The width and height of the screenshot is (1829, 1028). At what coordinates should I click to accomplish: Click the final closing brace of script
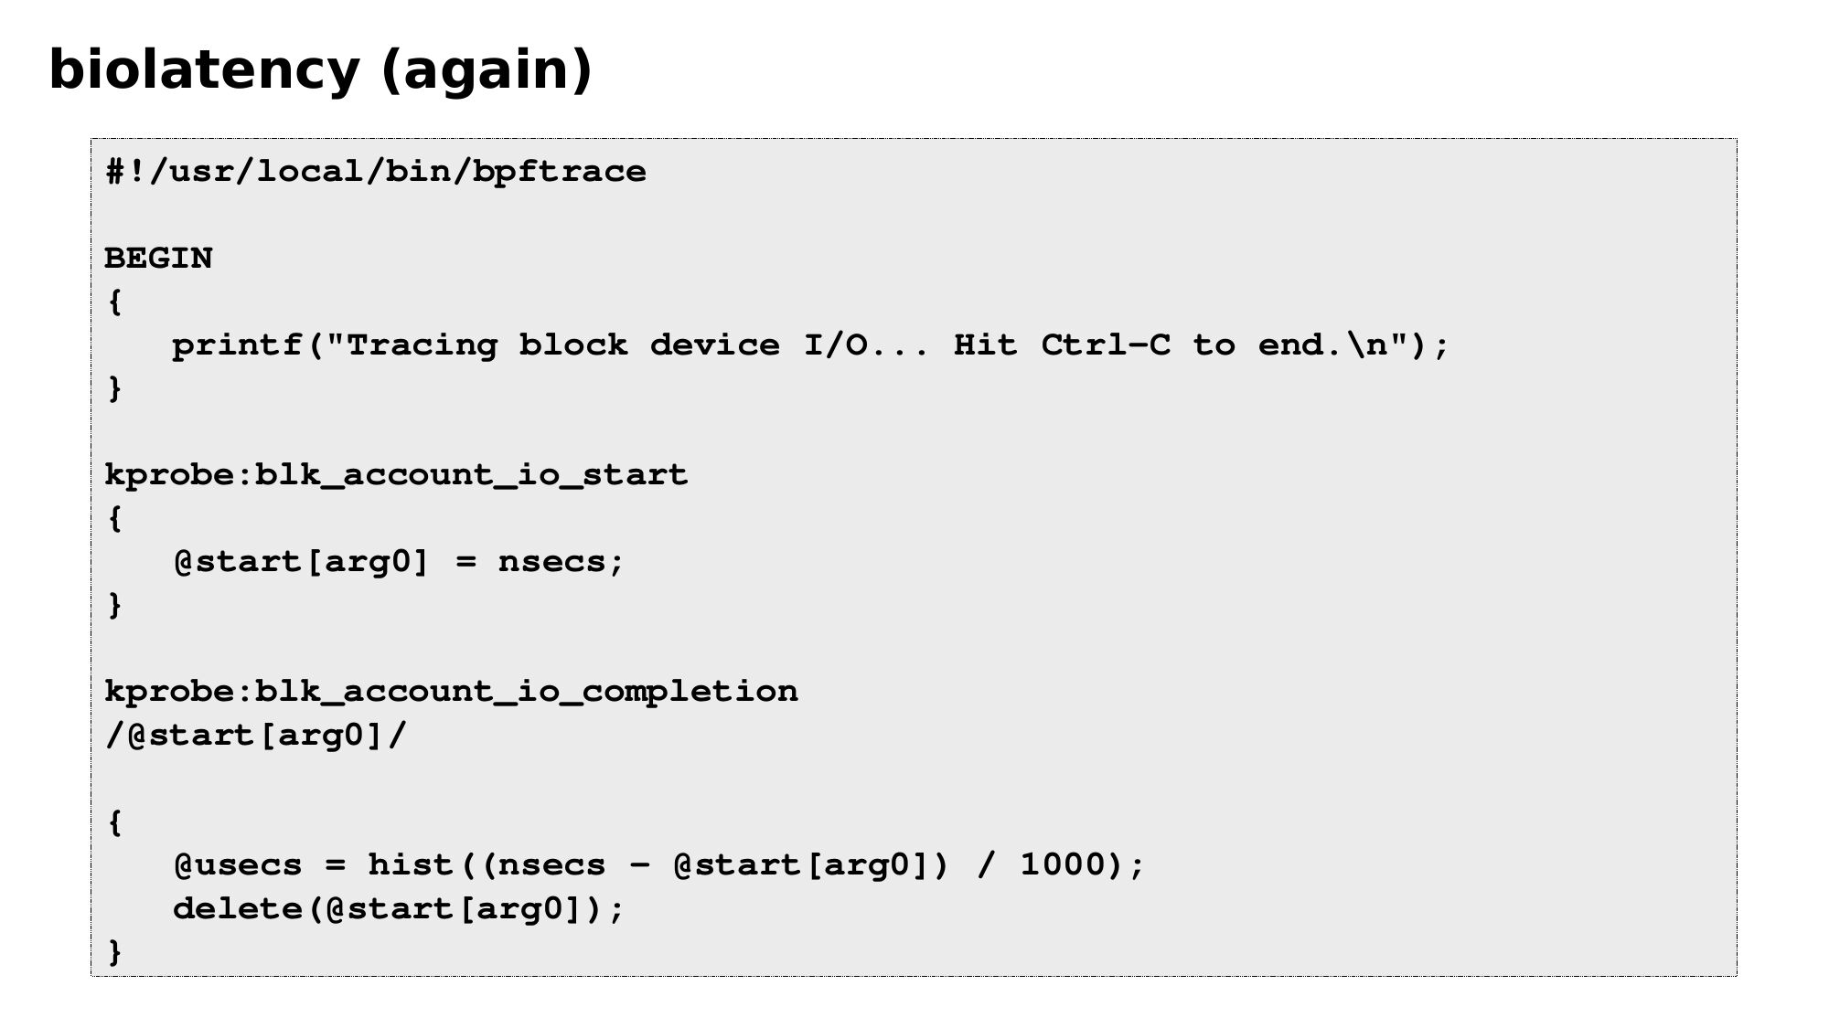114,952
